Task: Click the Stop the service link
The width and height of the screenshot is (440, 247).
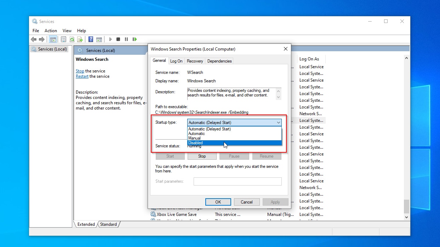Action: pos(80,71)
